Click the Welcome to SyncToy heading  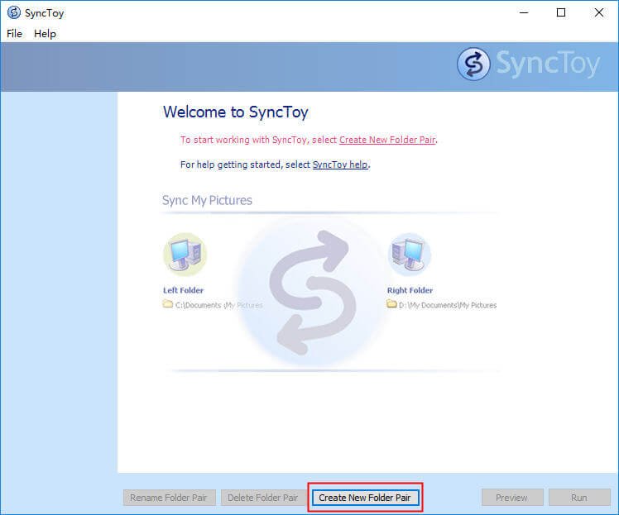click(x=236, y=112)
